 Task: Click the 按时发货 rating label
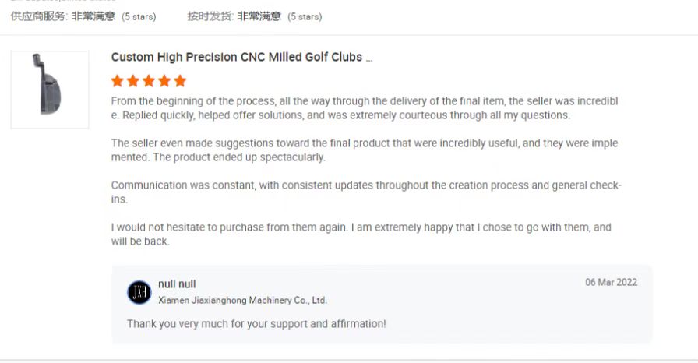click(210, 16)
